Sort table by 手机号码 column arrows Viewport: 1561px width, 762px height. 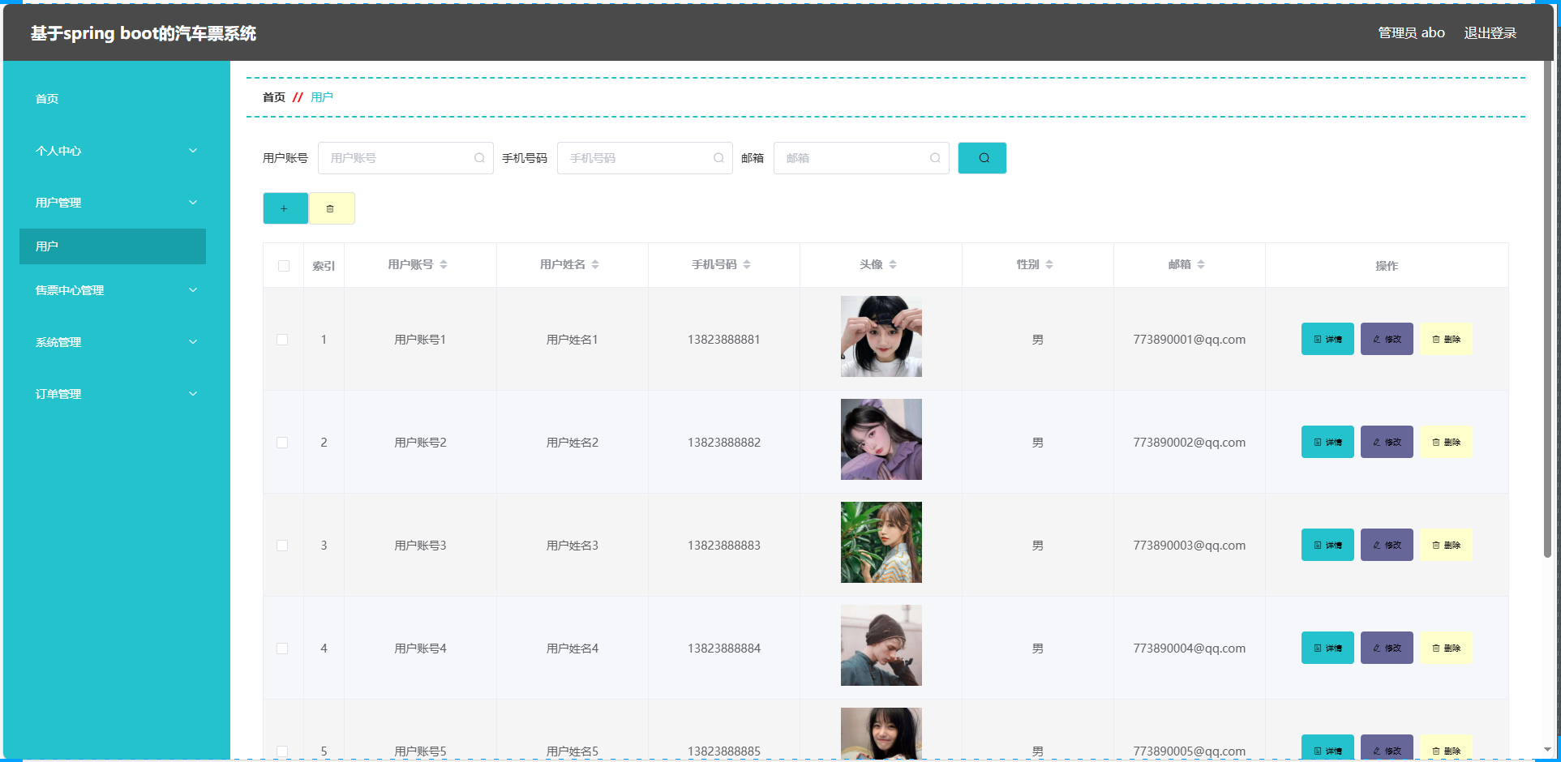[x=747, y=264]
